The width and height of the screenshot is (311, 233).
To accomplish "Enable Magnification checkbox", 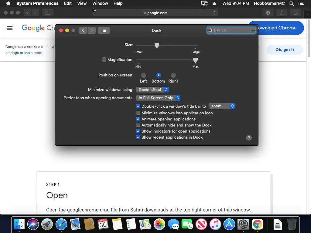I will point(104,59).
